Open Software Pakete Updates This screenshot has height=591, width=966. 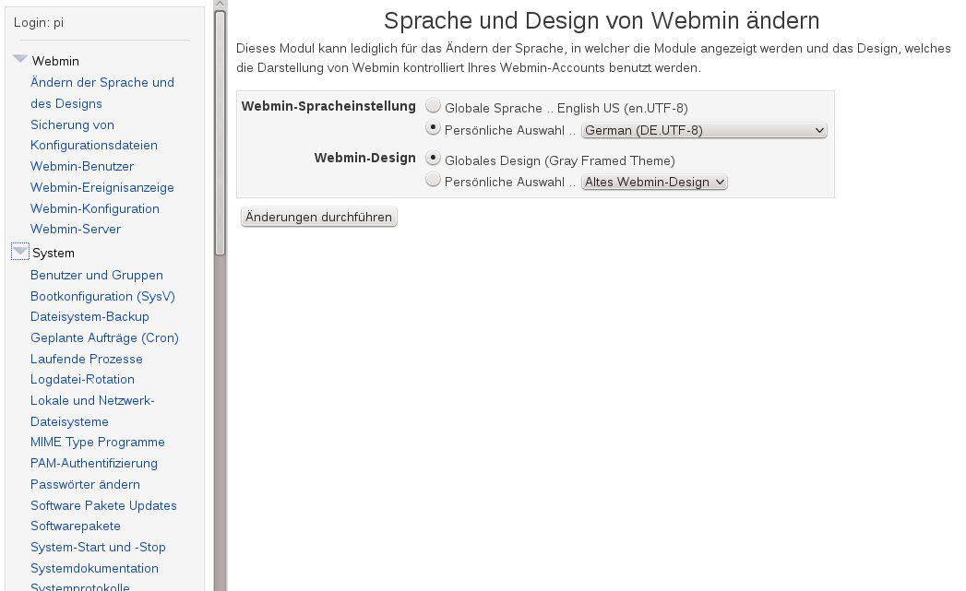(103, 505)
